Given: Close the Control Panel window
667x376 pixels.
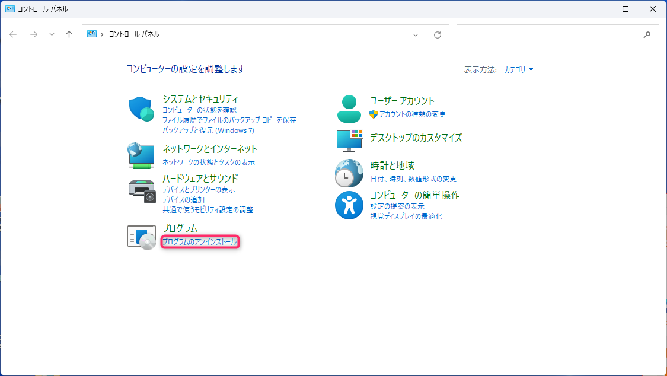Looking at the screenshot, I should coord(653,9).
